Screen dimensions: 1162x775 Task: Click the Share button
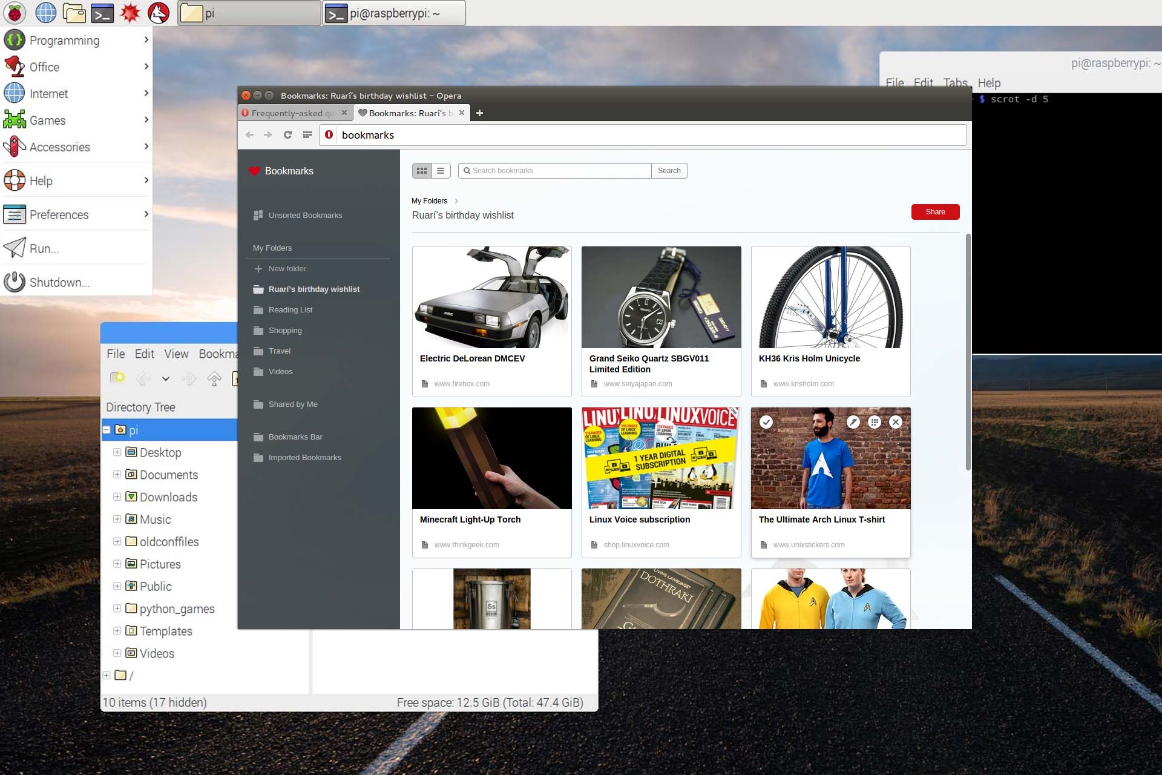935,212
